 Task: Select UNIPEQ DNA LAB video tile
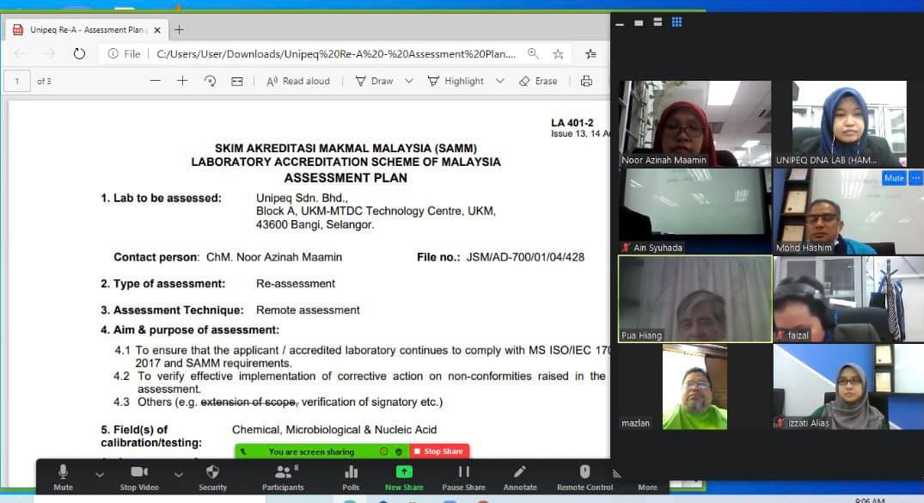click(x=848, y=123)
